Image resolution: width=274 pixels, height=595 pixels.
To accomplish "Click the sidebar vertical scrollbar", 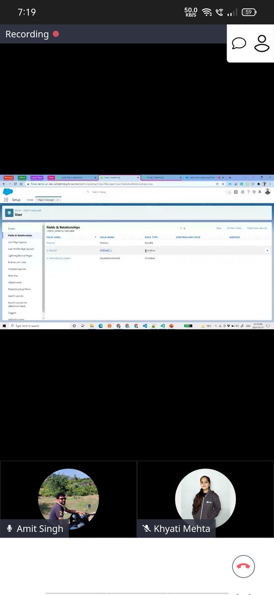I will click(43, 268).
